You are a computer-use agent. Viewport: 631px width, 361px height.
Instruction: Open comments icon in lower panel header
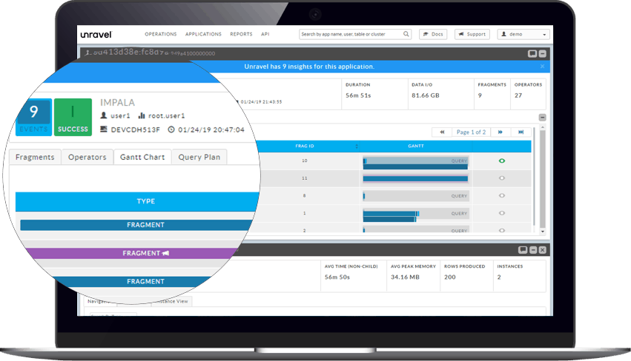523,250
